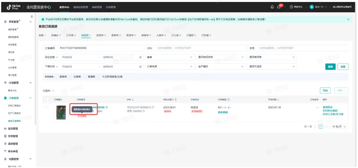Select the 已作废 status tab
The image size is (358, 168).
(206, 35)
